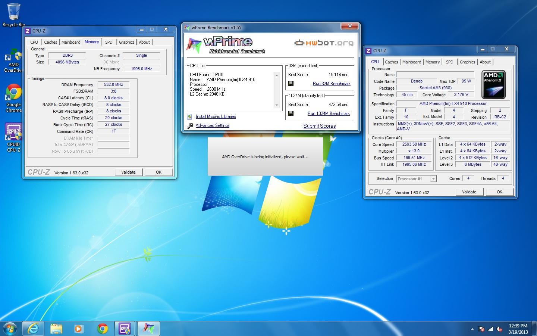
Task: Click the Install Missing Libraries icon
Action: point(190,117)
